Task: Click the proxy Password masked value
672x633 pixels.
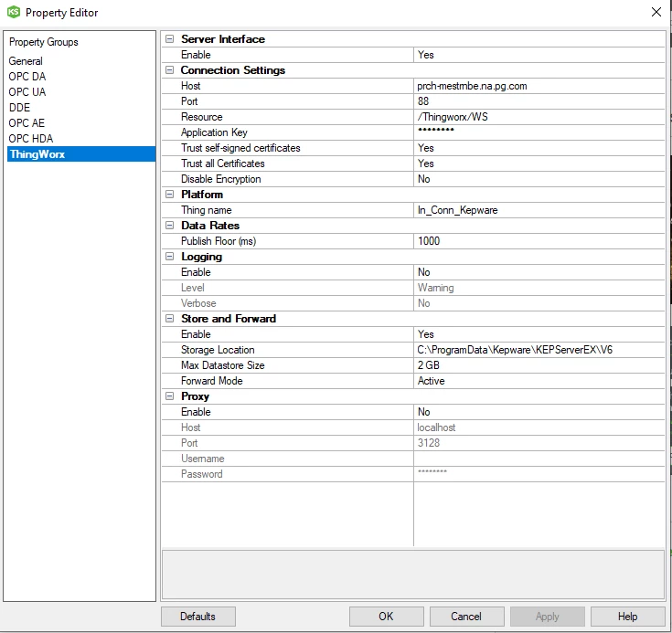Action: (x=539, y=474)
